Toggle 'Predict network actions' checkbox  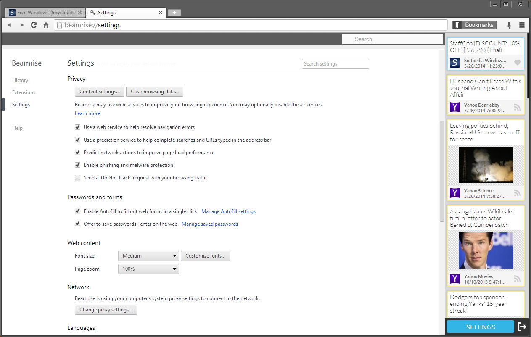tap(77, 152)
